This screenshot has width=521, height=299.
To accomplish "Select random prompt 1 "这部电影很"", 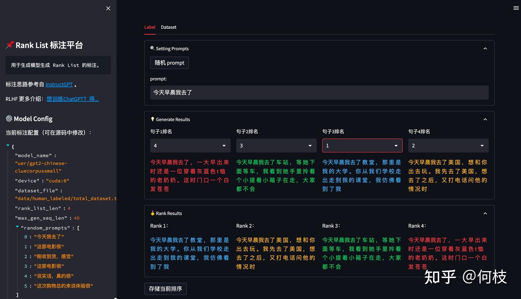I will [44, 247].
